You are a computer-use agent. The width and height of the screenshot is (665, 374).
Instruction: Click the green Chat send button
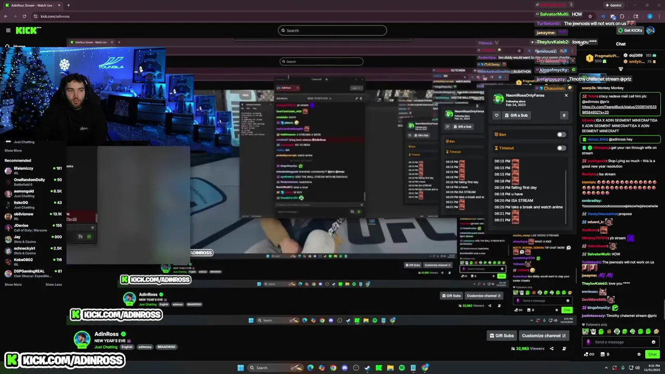[x=653, y=354]
